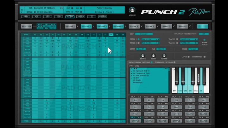Click the edit pencil for pad 19
Screen dimensions: 228x128
[x=134, y=117]
